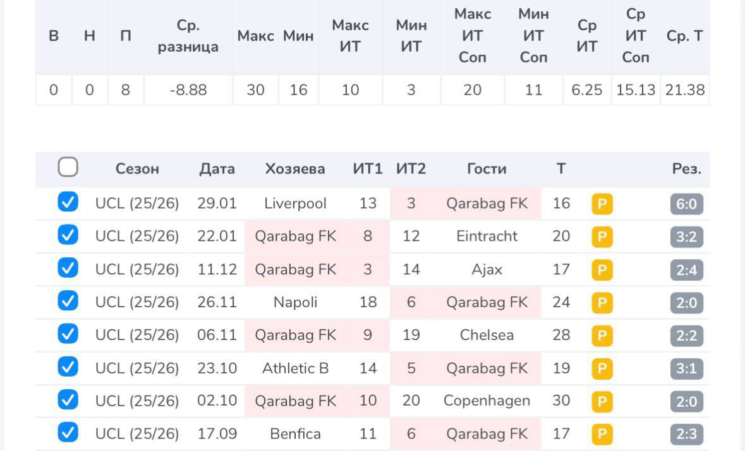Click the yellow P badge in Benfica row

(x=602, y=435)
